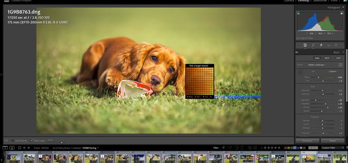The width and height of the screenshot is (348, 163).
Task: Click the Reset button
Action: [333, 141]
